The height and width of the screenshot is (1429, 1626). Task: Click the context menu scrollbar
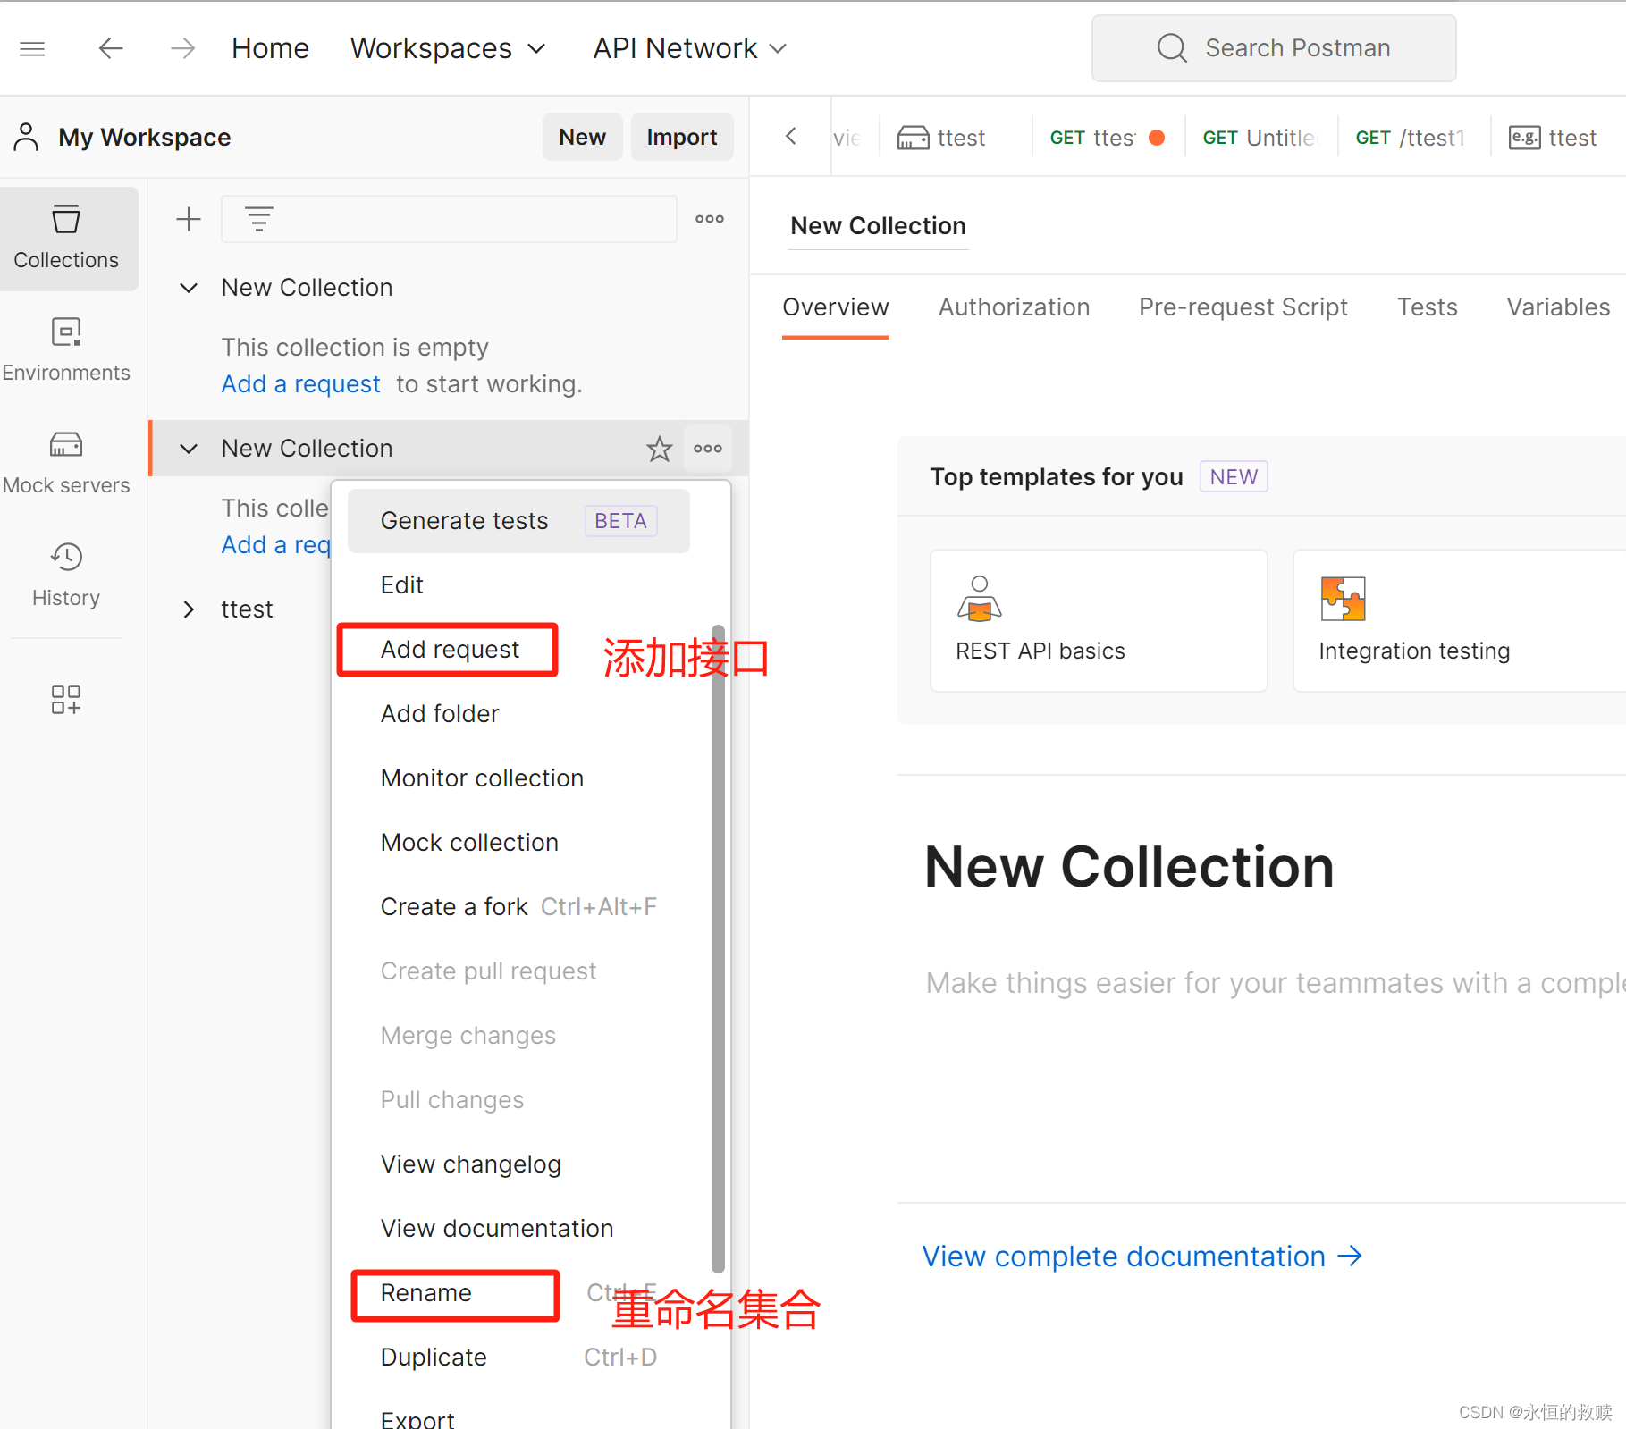point(718,949)
